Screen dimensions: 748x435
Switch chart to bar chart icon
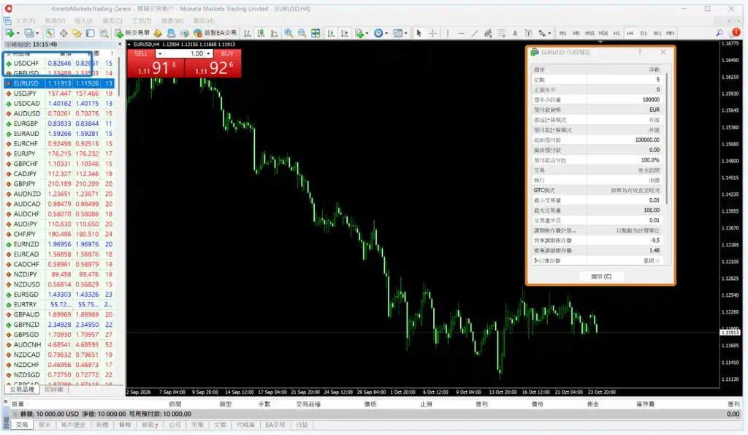click(x=247, y=33)
